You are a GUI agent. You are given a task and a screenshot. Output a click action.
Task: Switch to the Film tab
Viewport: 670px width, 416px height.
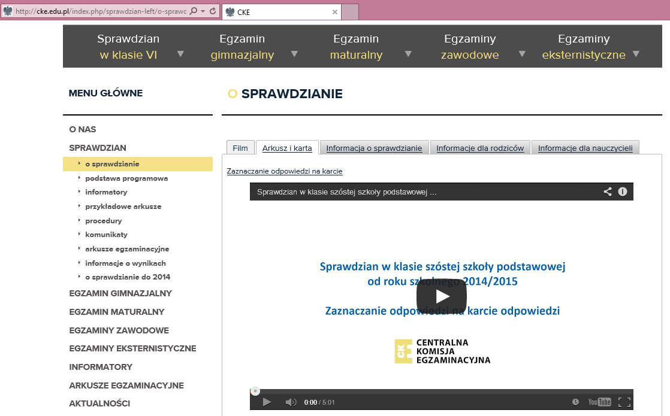tap(240, 148)
